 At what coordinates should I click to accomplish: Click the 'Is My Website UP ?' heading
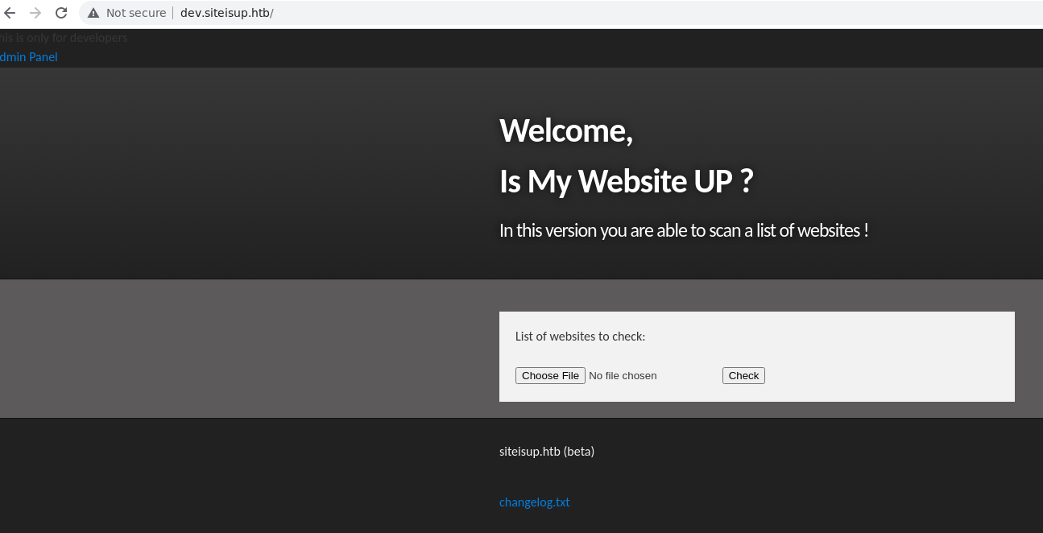pyautogui.click(x=626, y=181)
